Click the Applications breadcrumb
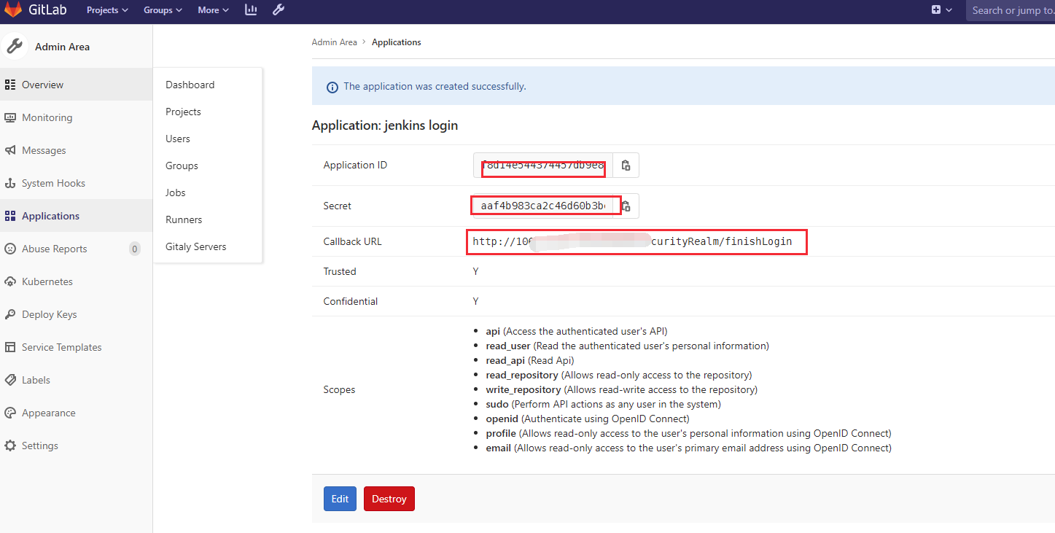1055x533 pixels. [x=397, y=42]
